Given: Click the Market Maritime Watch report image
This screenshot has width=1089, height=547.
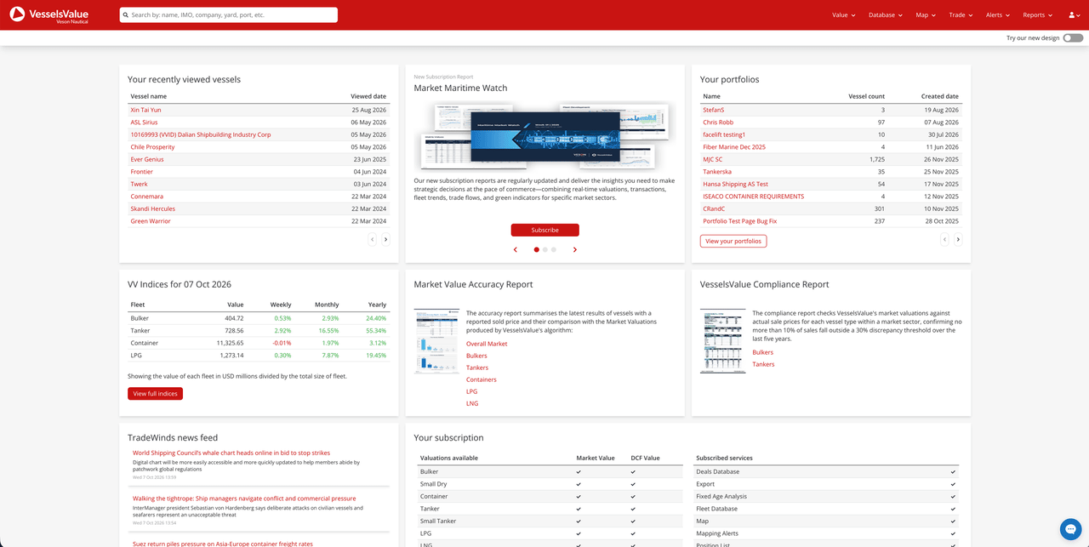Looking at the screenshot, I should pyautogui.click(x=544, y=136).
